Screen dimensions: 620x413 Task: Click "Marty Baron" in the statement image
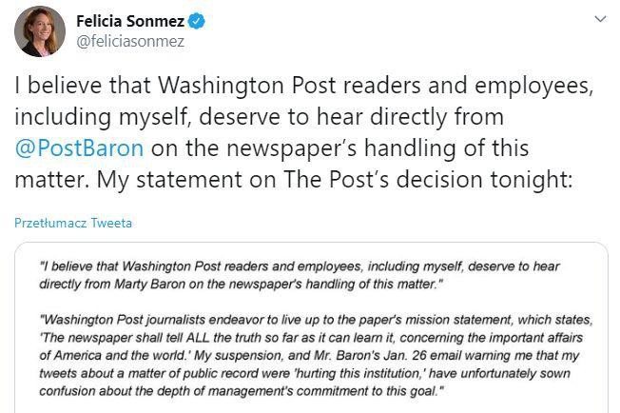click(154, 285)
